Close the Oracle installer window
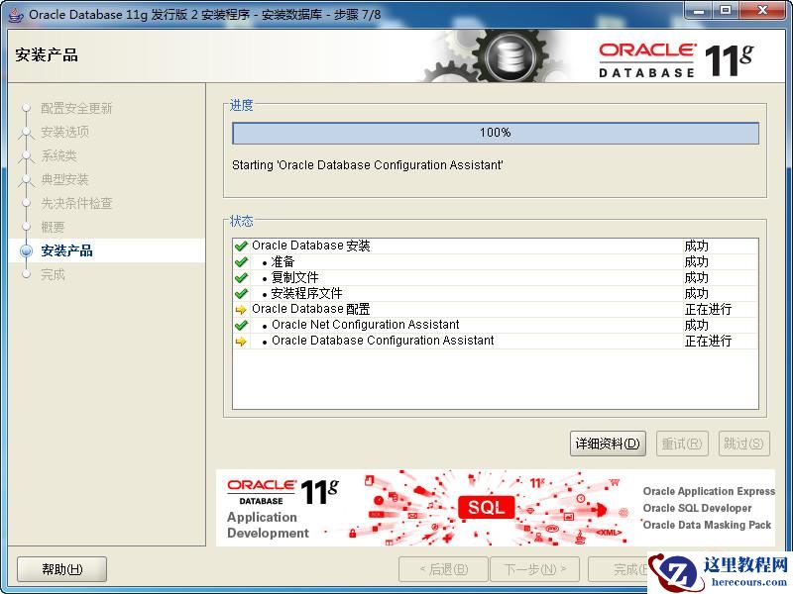The width and height of the screenshot is (793, 594). 763,11
